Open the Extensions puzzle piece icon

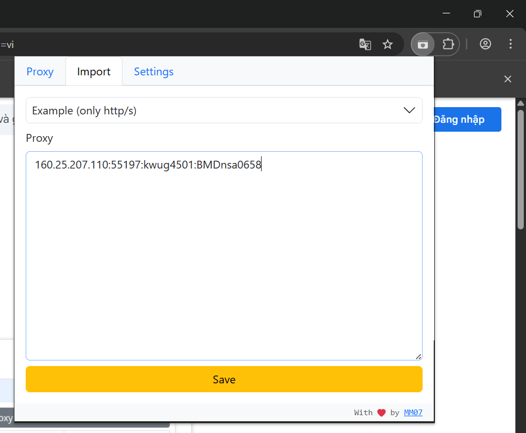[x=447, y=44]
